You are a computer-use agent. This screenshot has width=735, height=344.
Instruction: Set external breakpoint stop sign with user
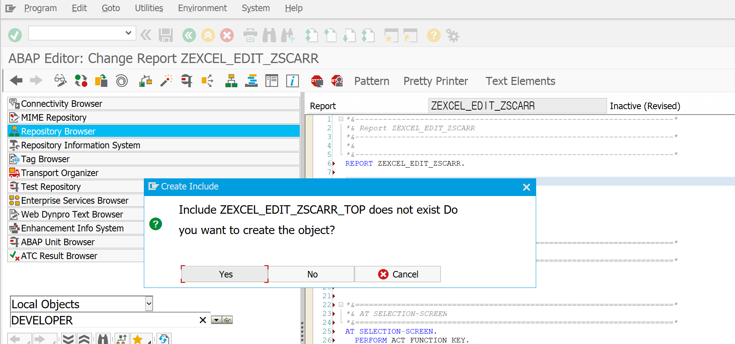click(337, 81)
